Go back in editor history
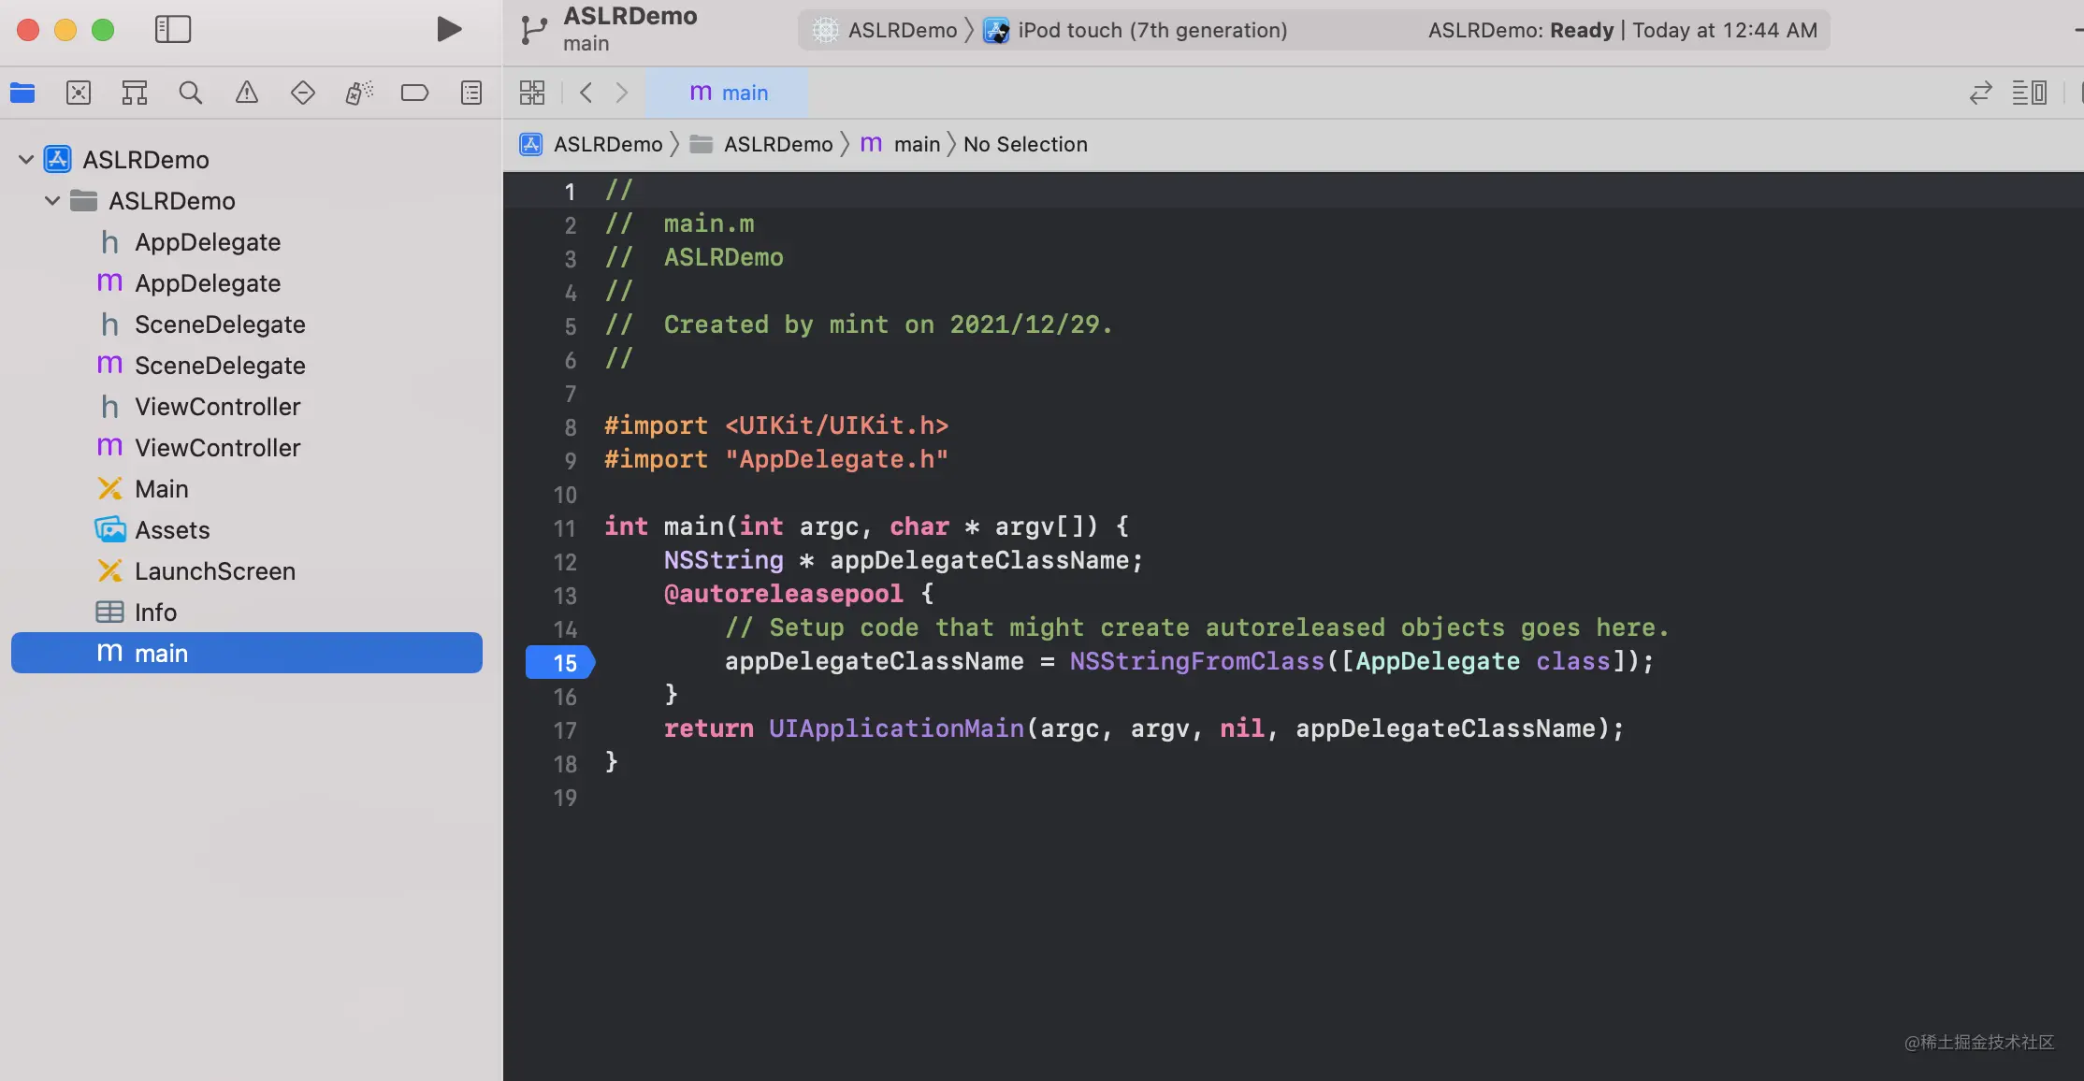2084x1081 pixels. pos(586,93)
